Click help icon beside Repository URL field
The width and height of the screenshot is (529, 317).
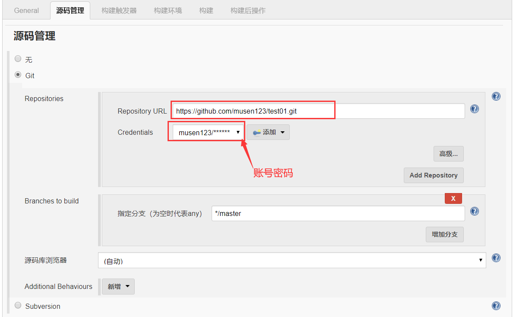475,109
